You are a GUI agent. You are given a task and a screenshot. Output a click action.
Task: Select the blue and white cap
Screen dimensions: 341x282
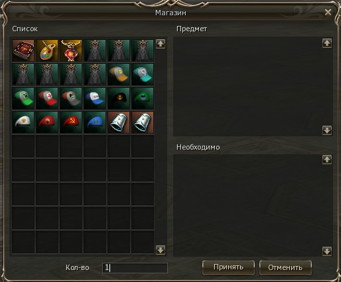click(x=95, y=98)
